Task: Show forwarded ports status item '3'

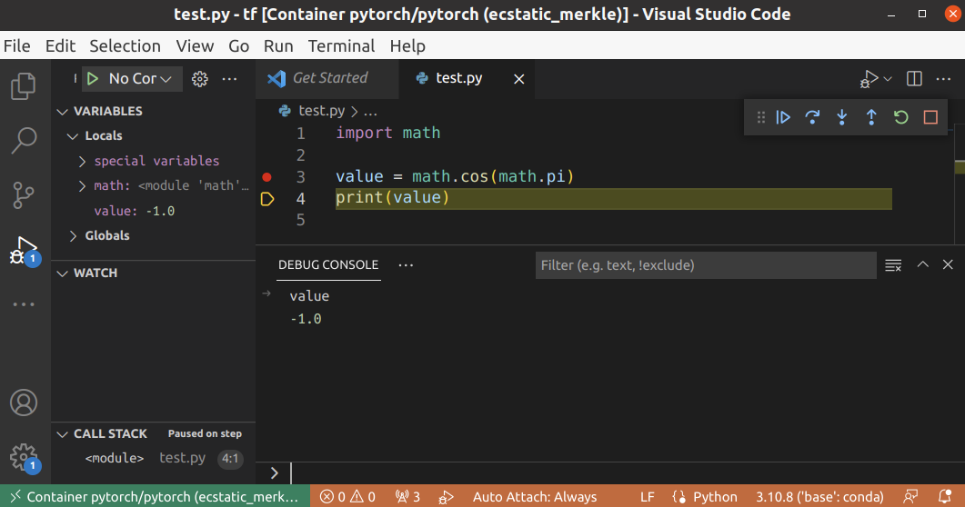Action: (x=407, y=497)
